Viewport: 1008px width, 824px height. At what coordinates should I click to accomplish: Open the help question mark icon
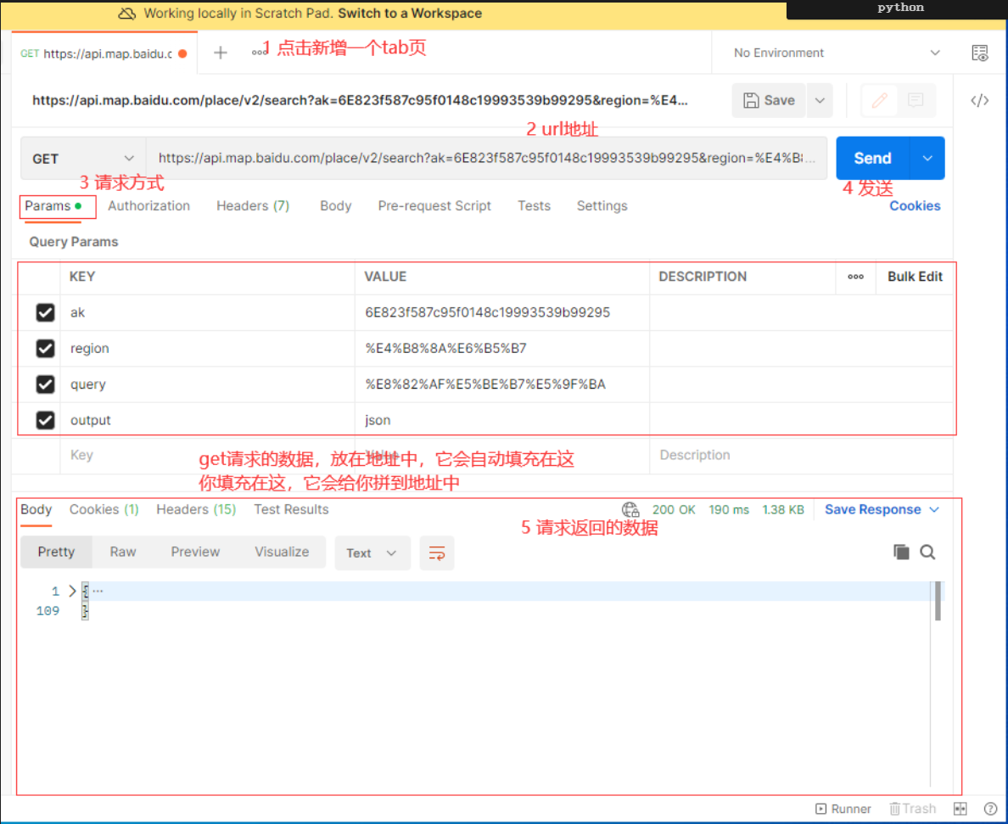991,809
